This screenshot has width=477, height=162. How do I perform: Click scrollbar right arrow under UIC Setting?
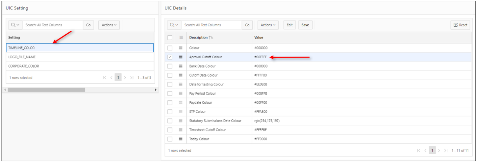[x=155, y=90]
